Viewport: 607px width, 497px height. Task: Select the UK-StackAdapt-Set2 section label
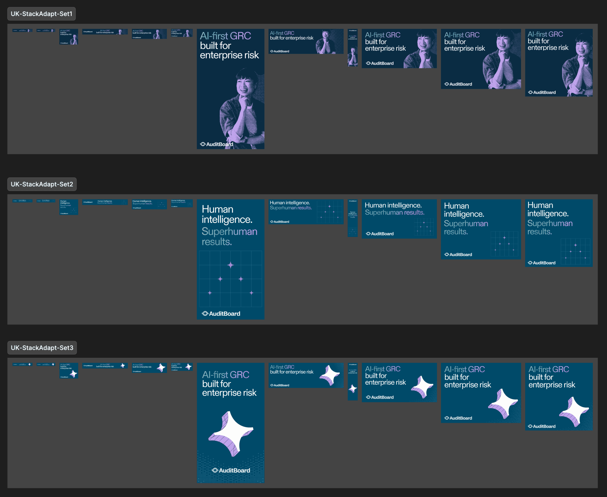42,184
